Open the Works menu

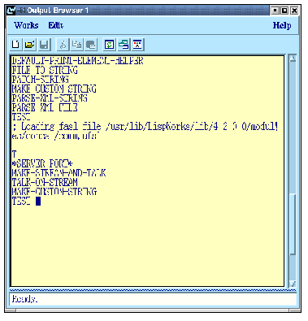(x=26, y=25)
